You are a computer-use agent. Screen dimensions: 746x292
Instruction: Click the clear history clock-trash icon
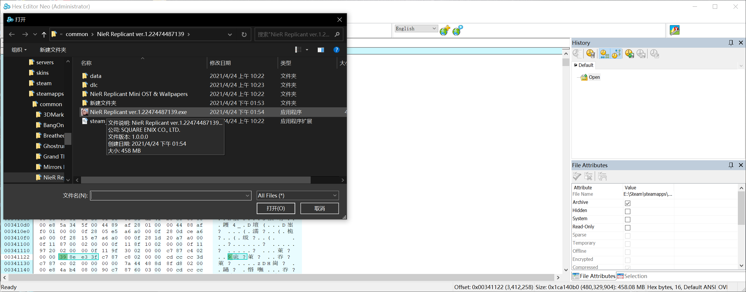click(x=590, y=54)
